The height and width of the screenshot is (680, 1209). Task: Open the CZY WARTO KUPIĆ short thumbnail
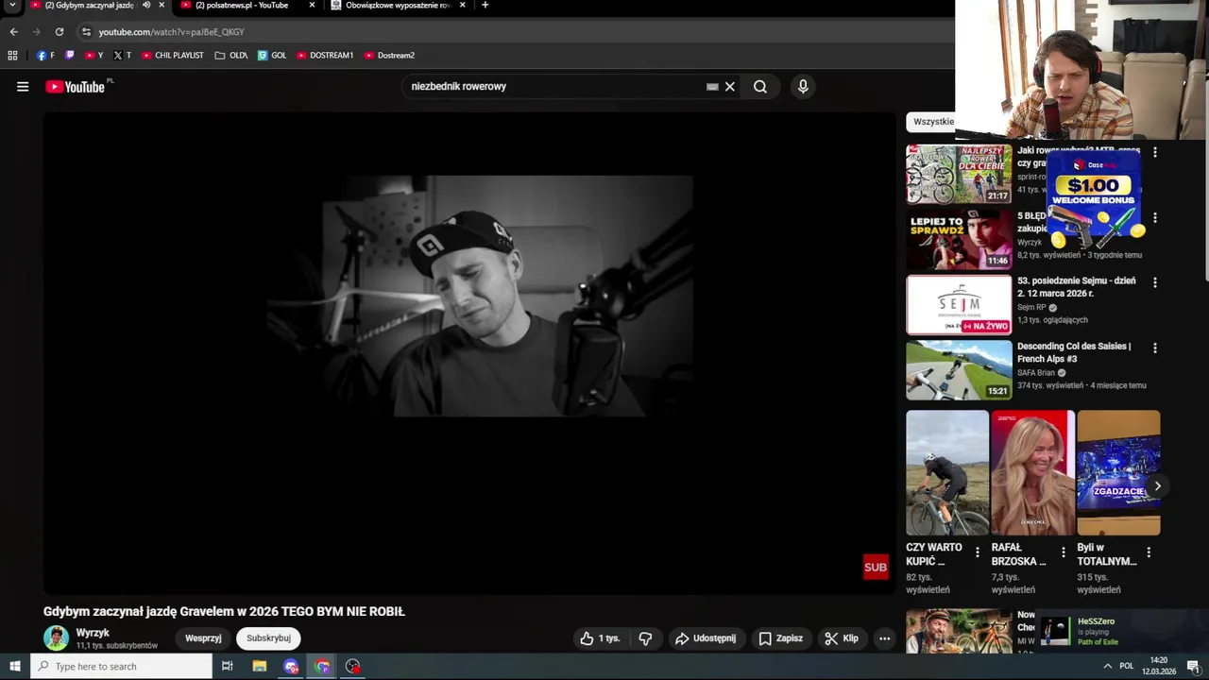(947, 472)
